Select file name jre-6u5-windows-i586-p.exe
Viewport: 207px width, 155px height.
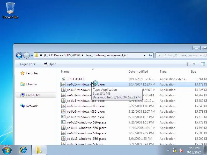click(86, 106)
